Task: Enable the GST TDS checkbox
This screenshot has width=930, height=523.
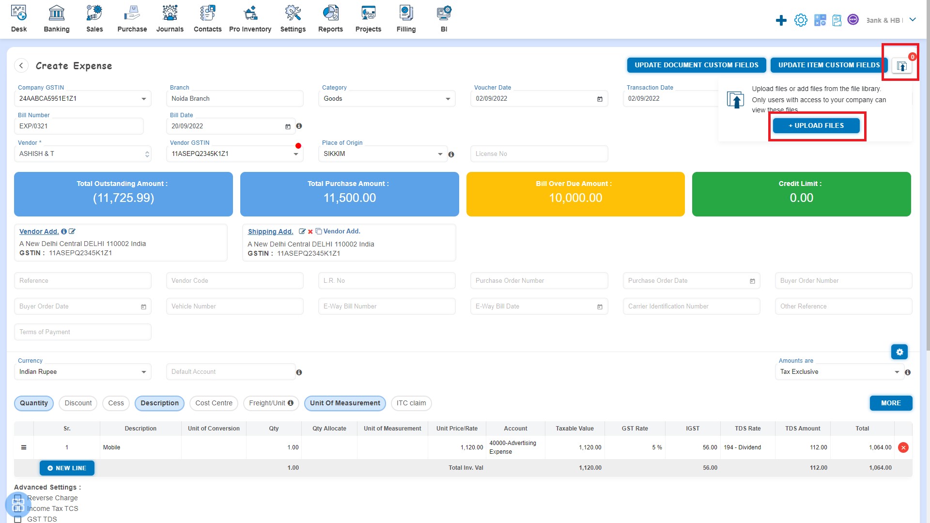Action: click(18, 519)
